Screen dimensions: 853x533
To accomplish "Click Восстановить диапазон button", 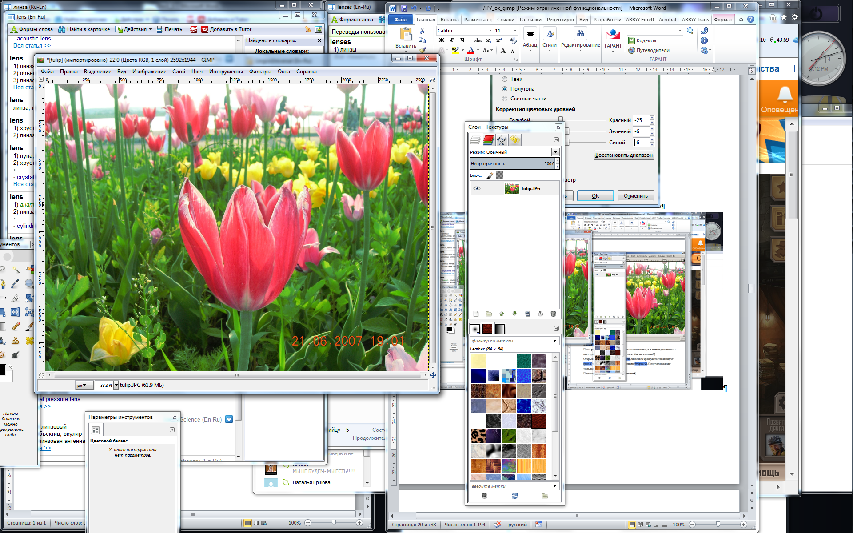I will [x=624, y=155].
